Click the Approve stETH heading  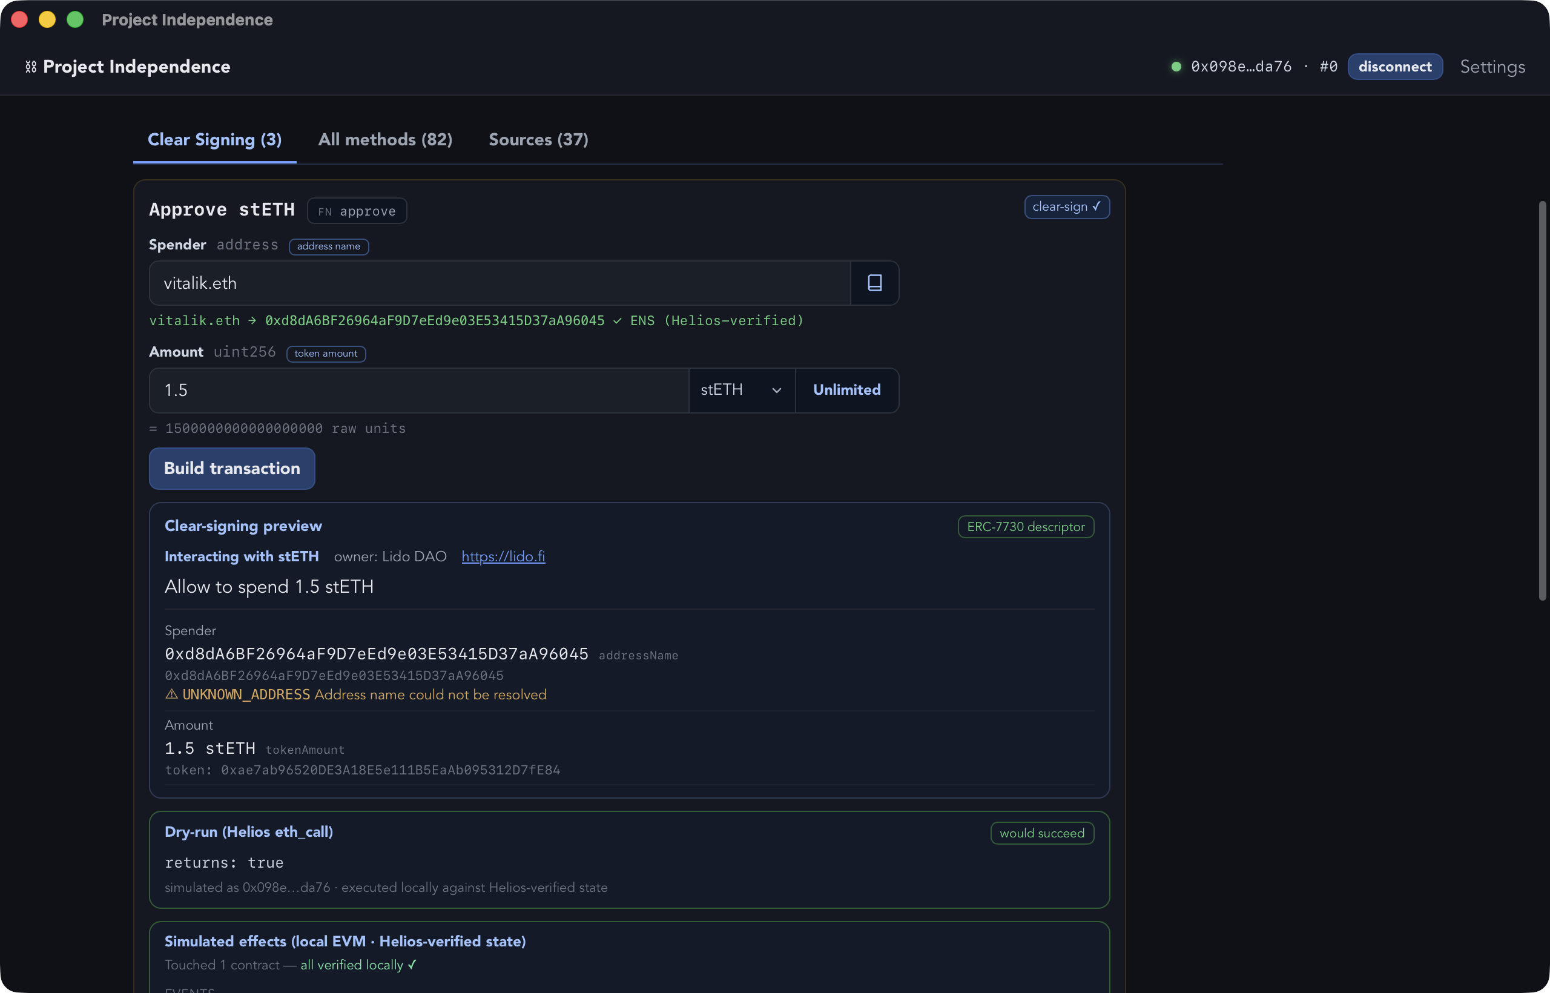coord(222,209)
